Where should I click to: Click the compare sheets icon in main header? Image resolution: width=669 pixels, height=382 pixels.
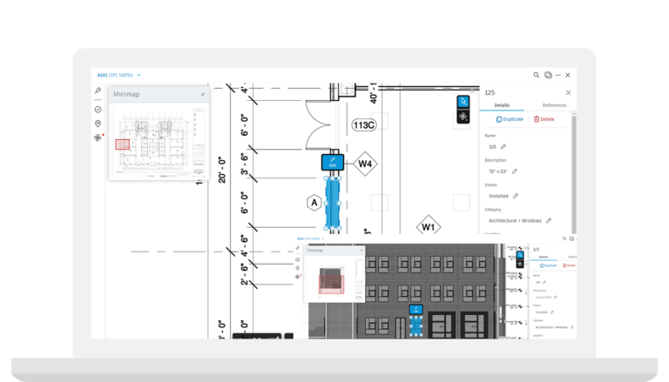click(x=548, y=75)
